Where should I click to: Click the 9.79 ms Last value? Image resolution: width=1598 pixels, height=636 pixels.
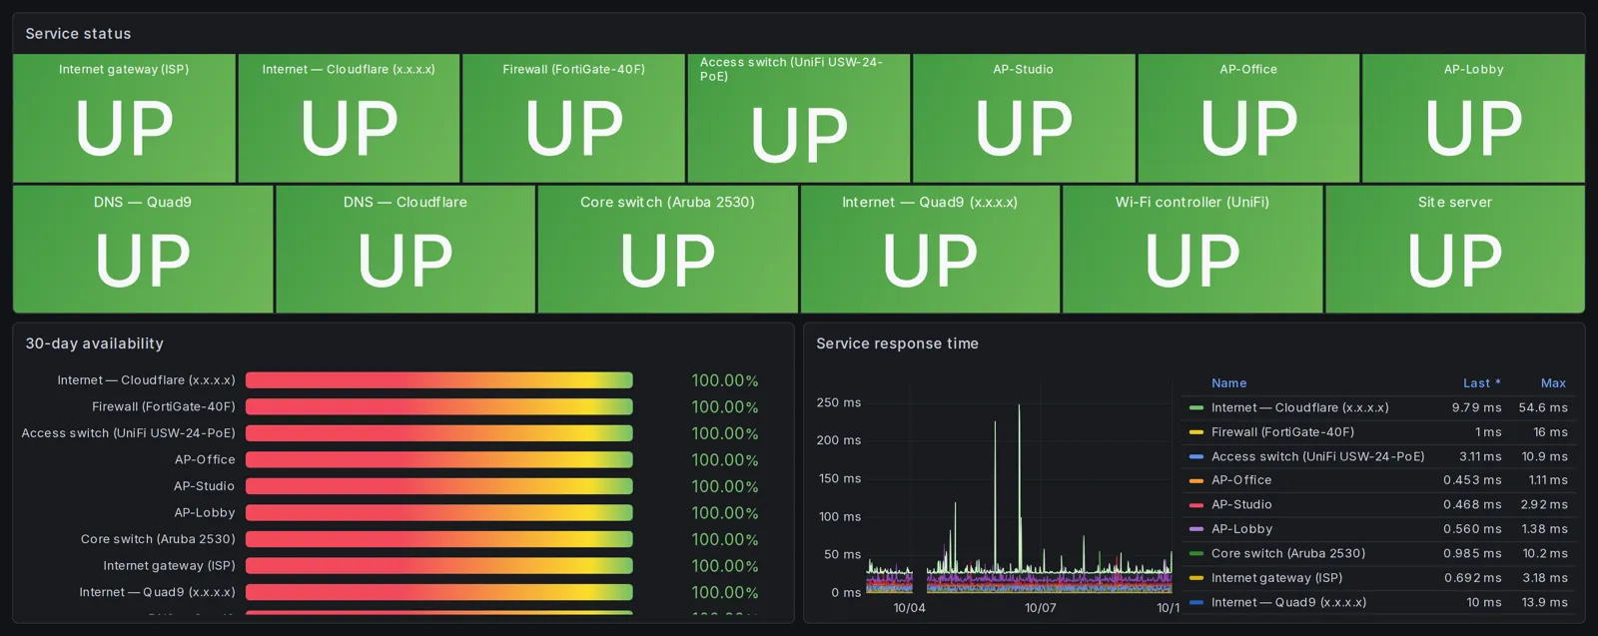pos(1477,407)
